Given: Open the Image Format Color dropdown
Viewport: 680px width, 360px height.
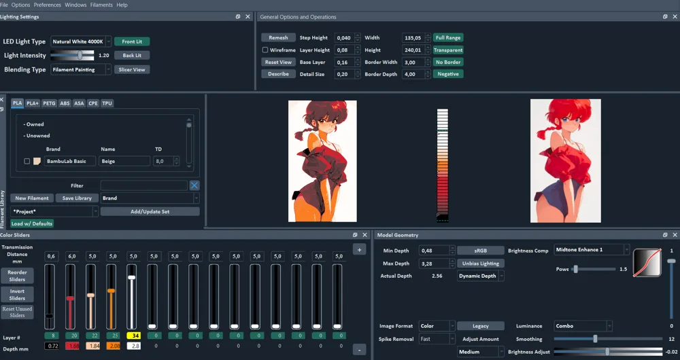Looking at the screenshot, I should (437, 326).
